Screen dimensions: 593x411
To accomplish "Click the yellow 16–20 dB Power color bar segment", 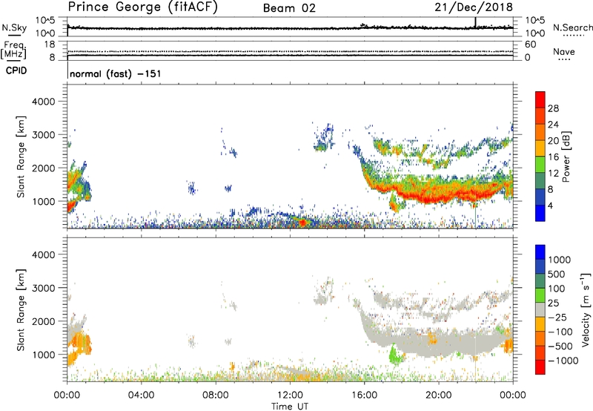I will (540, 148).
